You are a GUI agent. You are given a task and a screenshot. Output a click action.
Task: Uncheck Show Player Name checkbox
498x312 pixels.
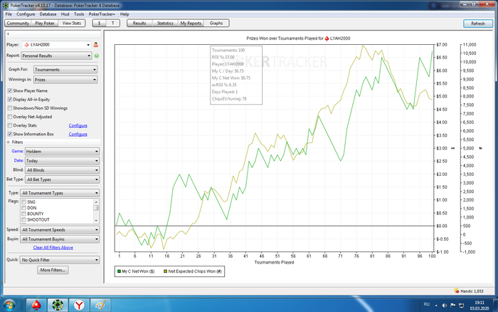click(x=10, y=91)
